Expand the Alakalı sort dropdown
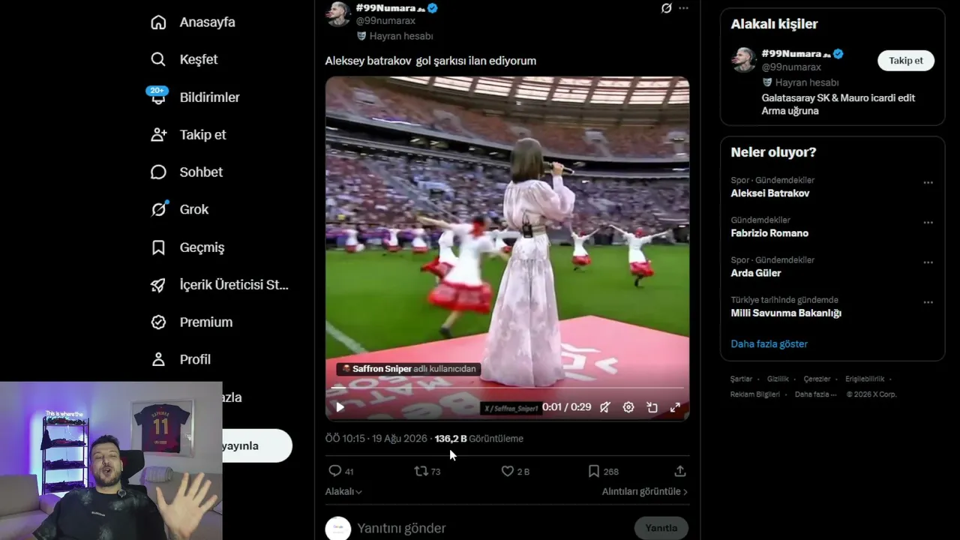This screenshot has height=540, width=960. (343, 491)
